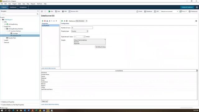Switch to the Dashboard tab
This screenshot has height=112, width=199.
click(x=13, y=7)
